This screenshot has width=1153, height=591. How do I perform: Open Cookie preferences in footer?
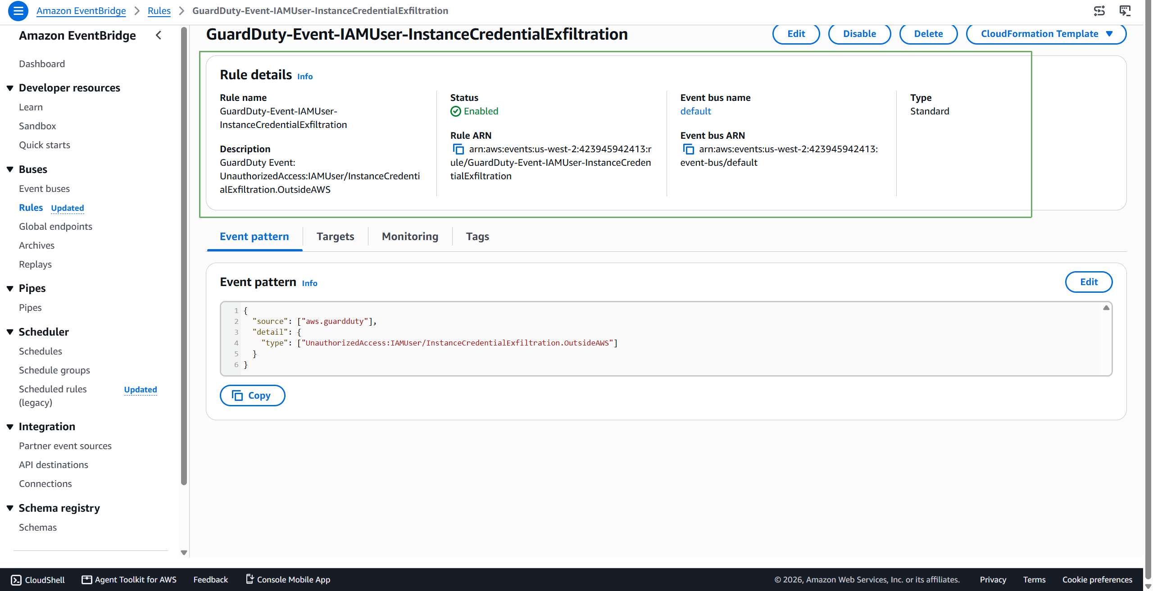[1097, 580]
